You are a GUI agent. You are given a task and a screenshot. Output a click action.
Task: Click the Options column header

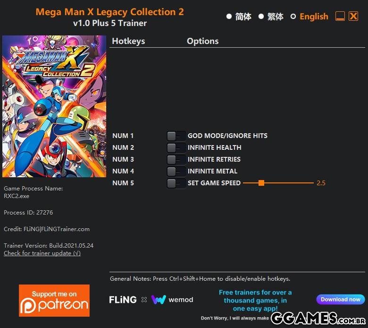click(x=202, y=41)
